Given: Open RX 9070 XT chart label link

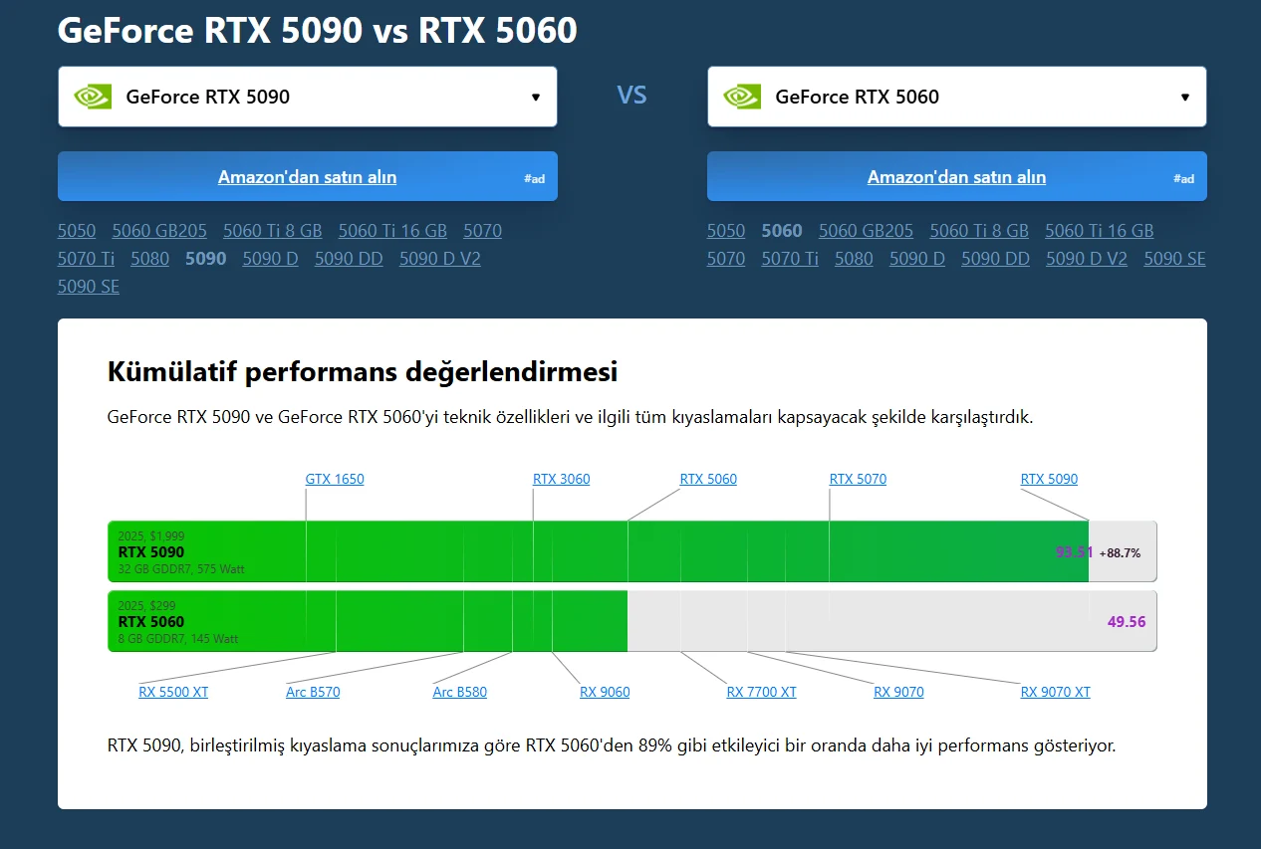Looking at the screenshot, I should pos(1056,693).
